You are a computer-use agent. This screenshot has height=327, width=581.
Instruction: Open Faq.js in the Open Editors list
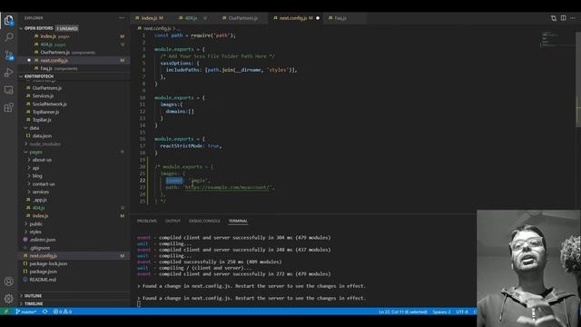click(74, 69)
